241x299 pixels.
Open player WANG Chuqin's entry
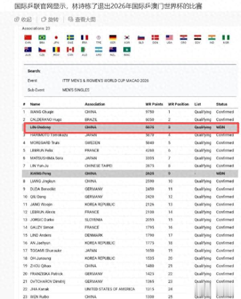click(x=42, y=112)
